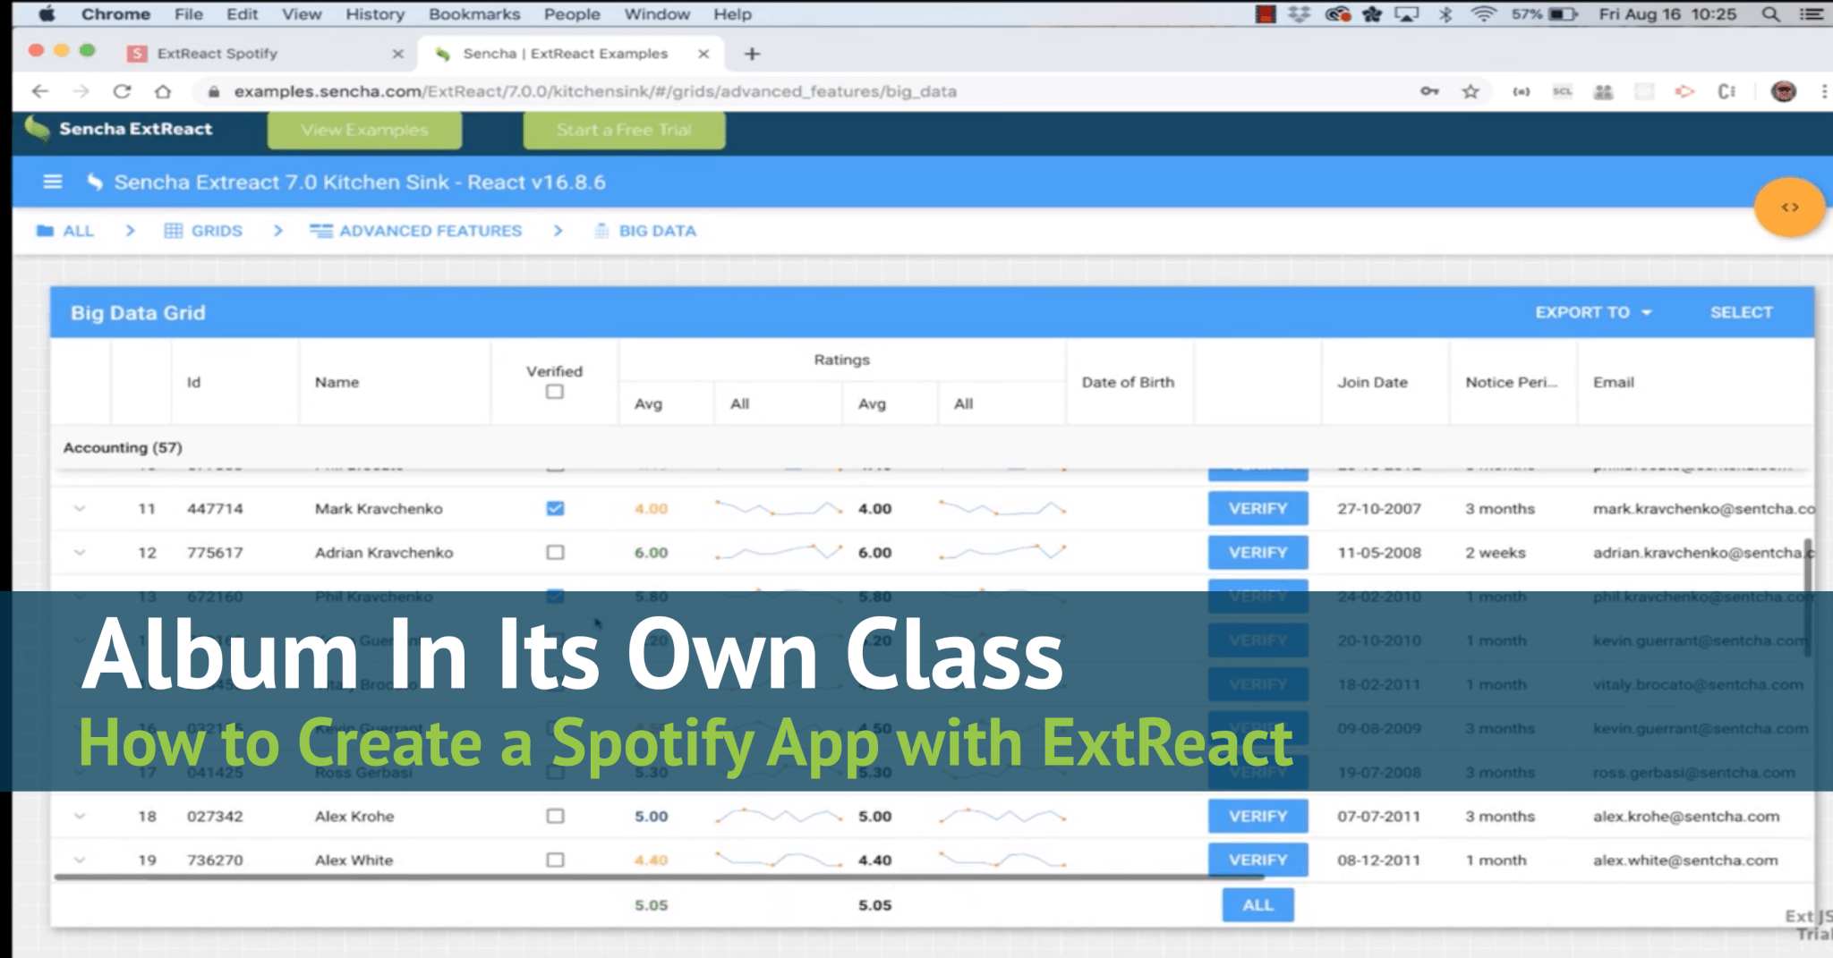Click the Chrome profile avatar
This screenshot has height=958, width=1833.
pos(1784,91)
